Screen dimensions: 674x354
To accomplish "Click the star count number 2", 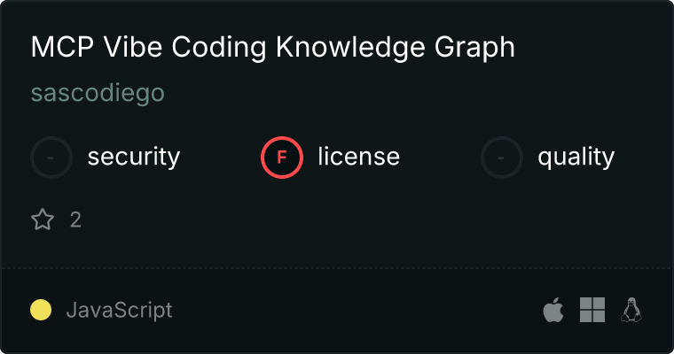I will coord(75,220).
